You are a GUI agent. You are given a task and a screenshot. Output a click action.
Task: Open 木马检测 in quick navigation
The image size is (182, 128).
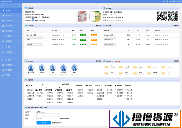coord(129,96)
